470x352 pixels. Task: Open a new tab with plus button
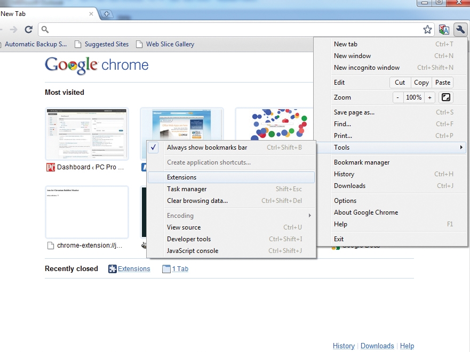(106, 14)
